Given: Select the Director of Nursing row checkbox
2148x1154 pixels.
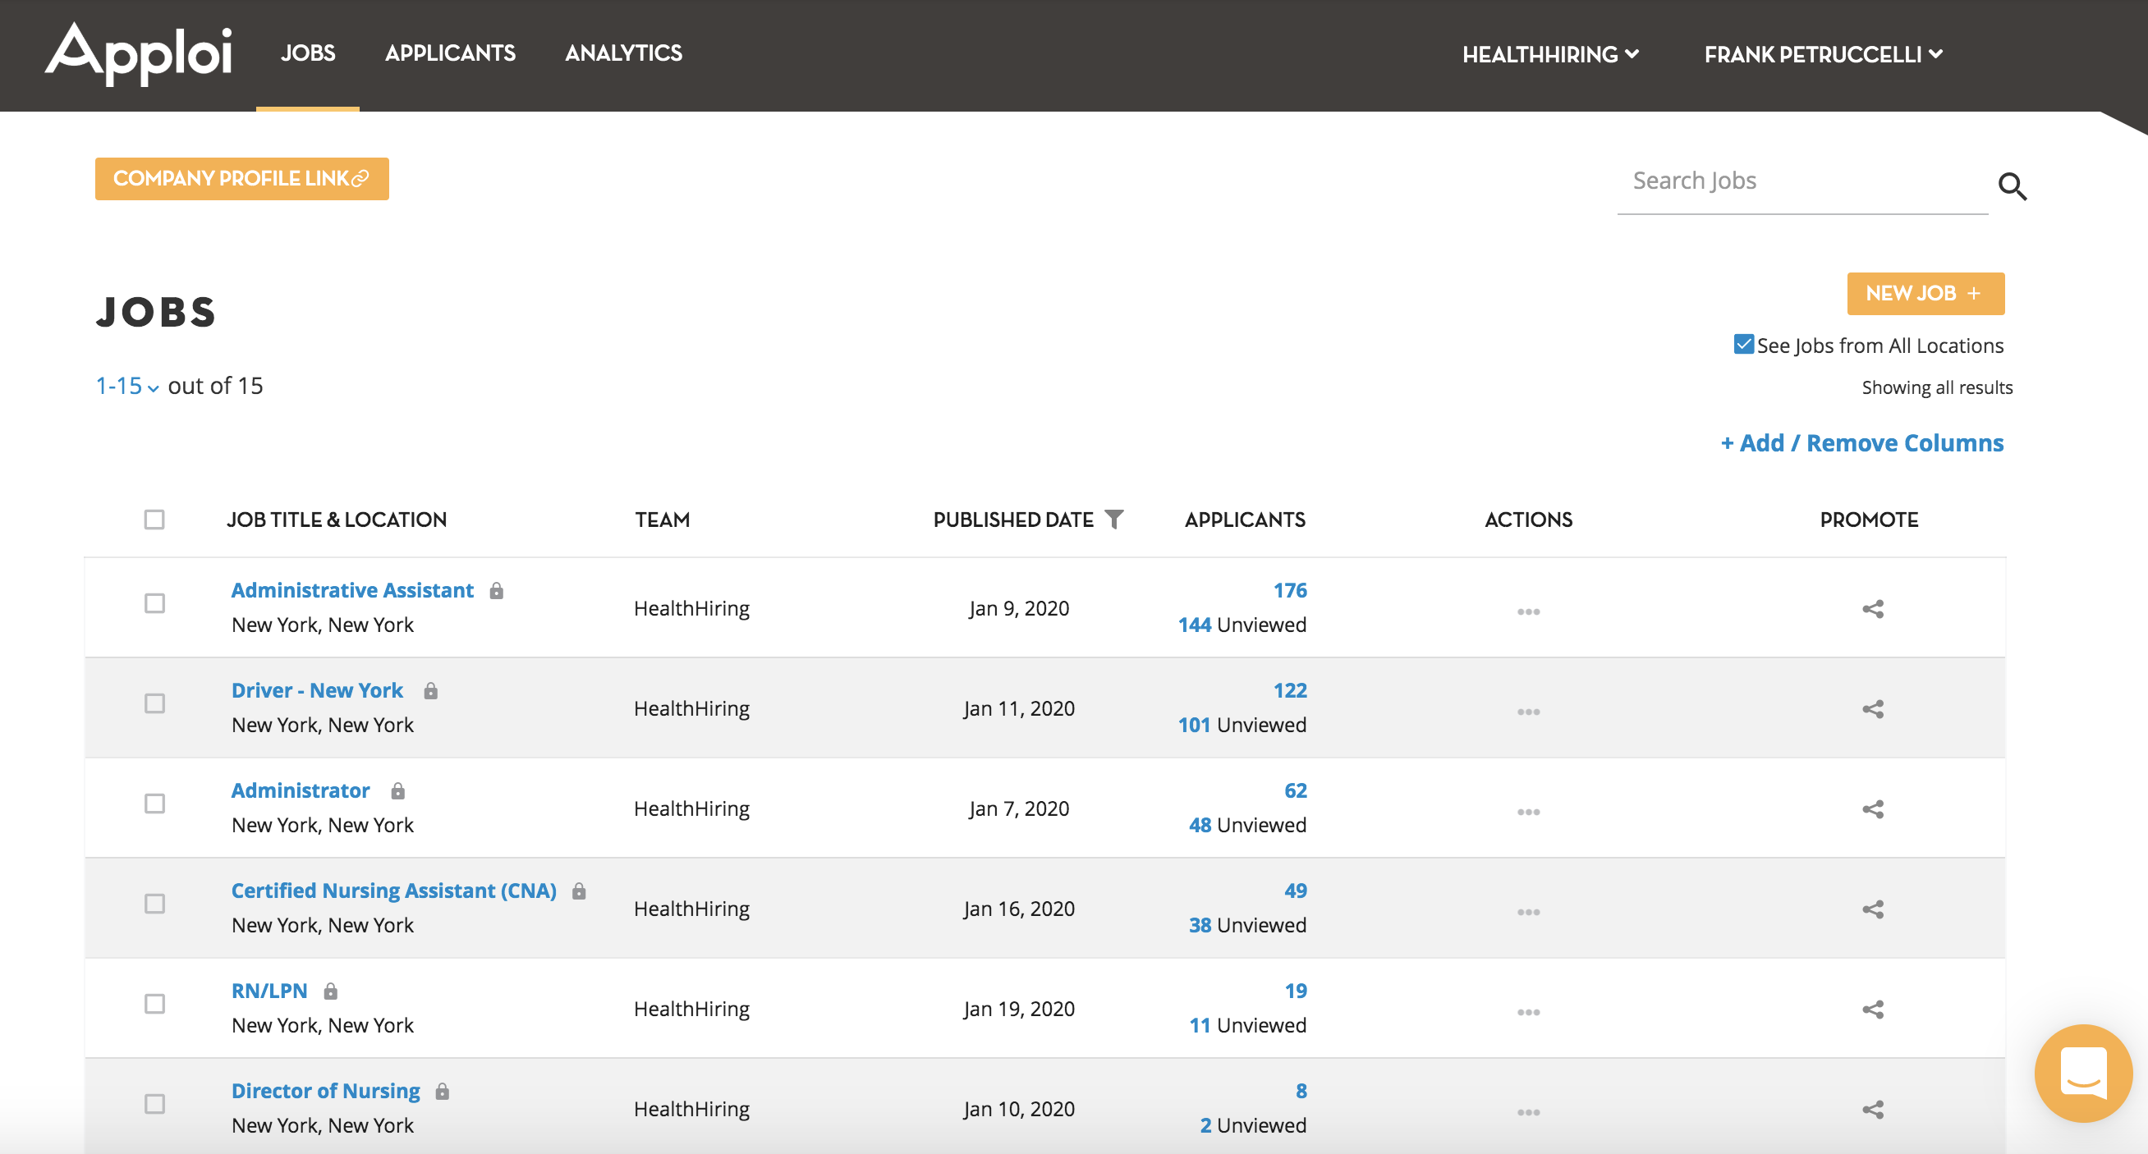Looking at the screenshot, I should click(x=154, y=1104).
